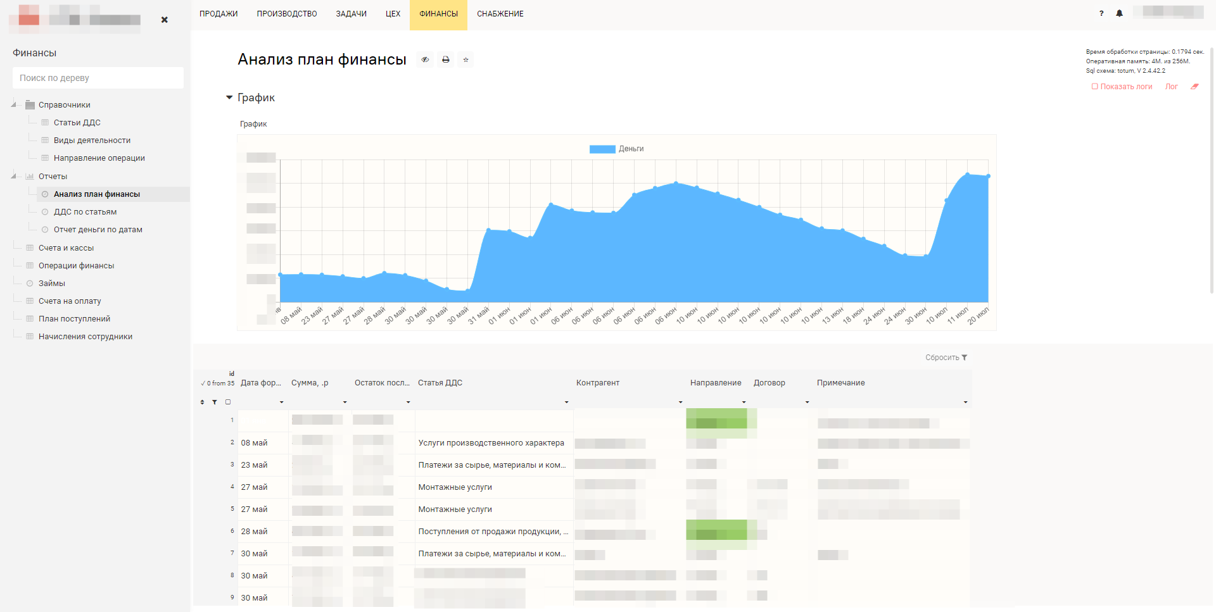Open the notifications bell
Screen dimensions: 1216x612
1119,13
